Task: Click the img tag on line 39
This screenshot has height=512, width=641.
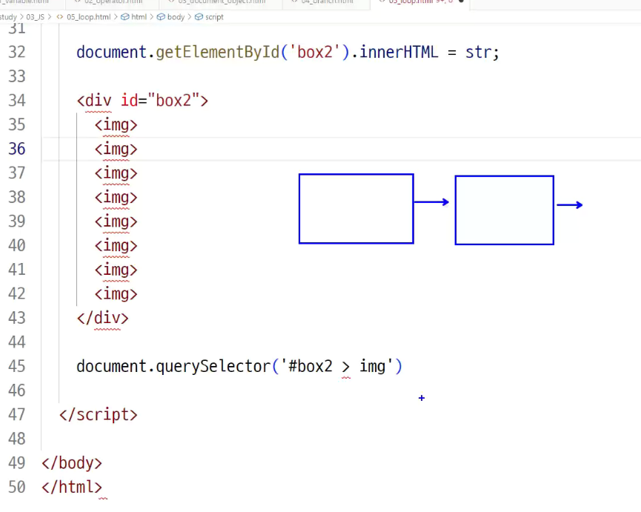Action: point(116,222)
